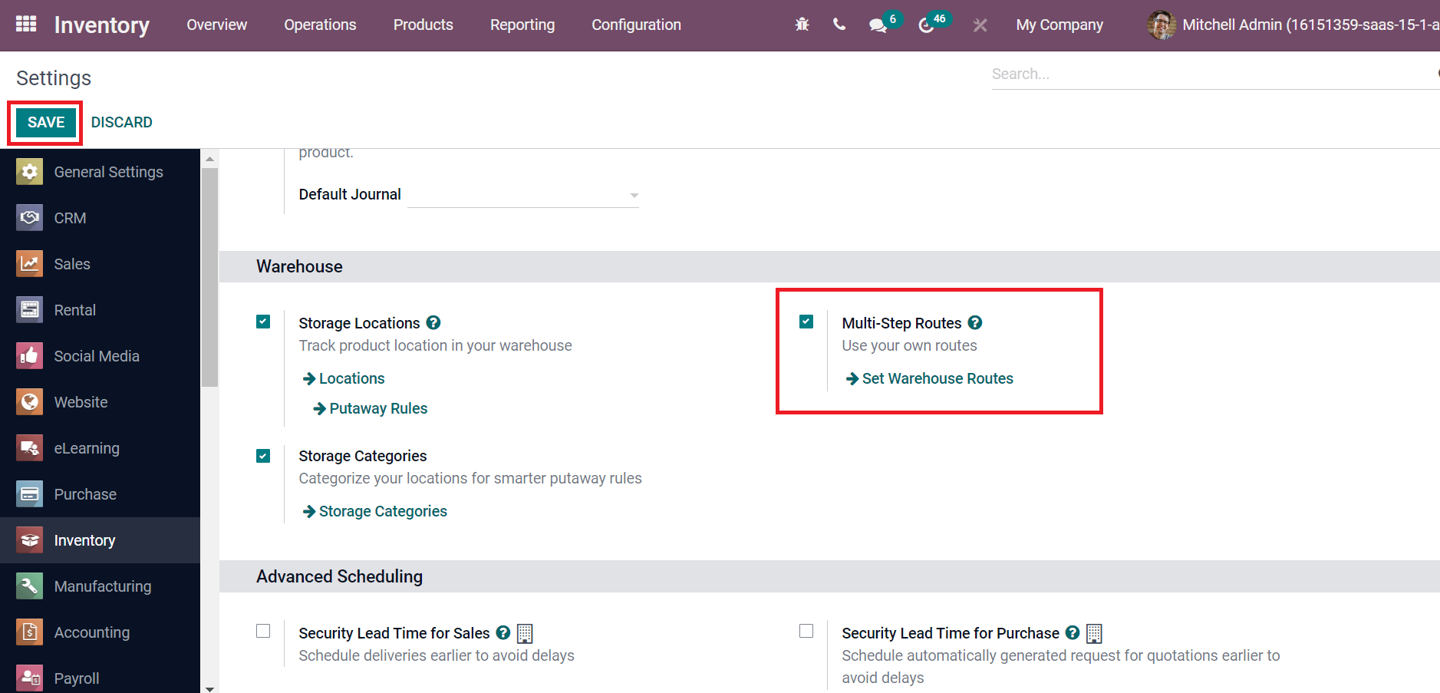Image resolution: width=1440 pixels, height=693 pixels.
Task: Click help icon next to Multi-Step Routes
Action: pos(975,323)
